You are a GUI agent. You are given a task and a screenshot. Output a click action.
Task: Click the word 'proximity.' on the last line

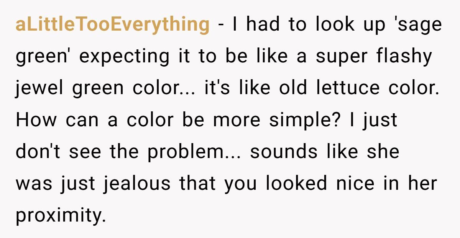61,216
